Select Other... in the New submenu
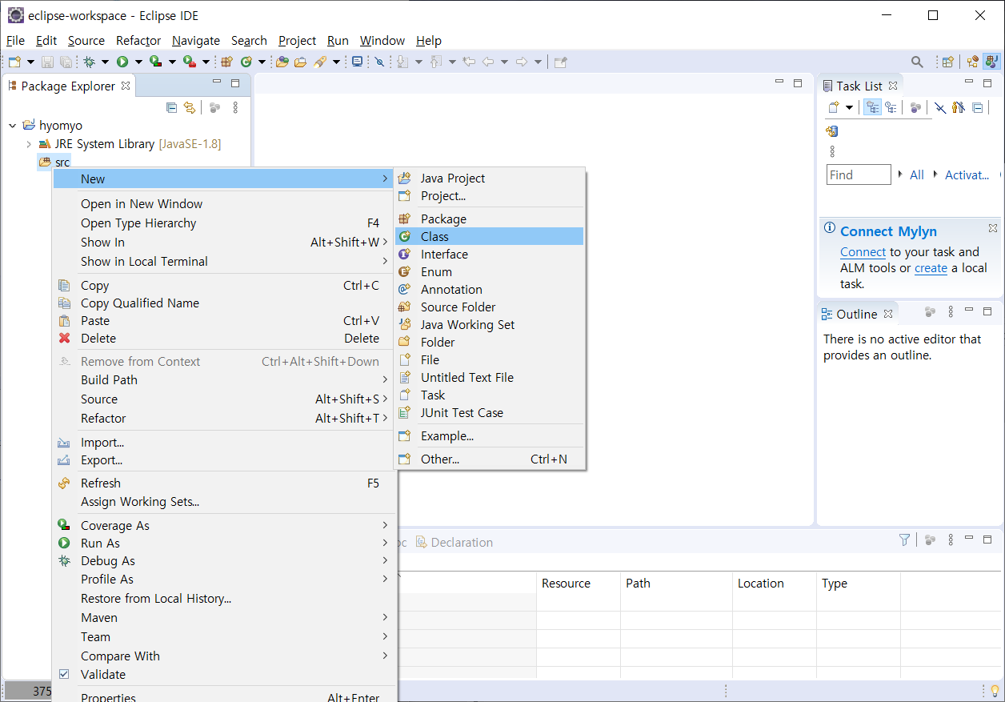This screenshot has height=702, width=1005. tap(489, 459)
